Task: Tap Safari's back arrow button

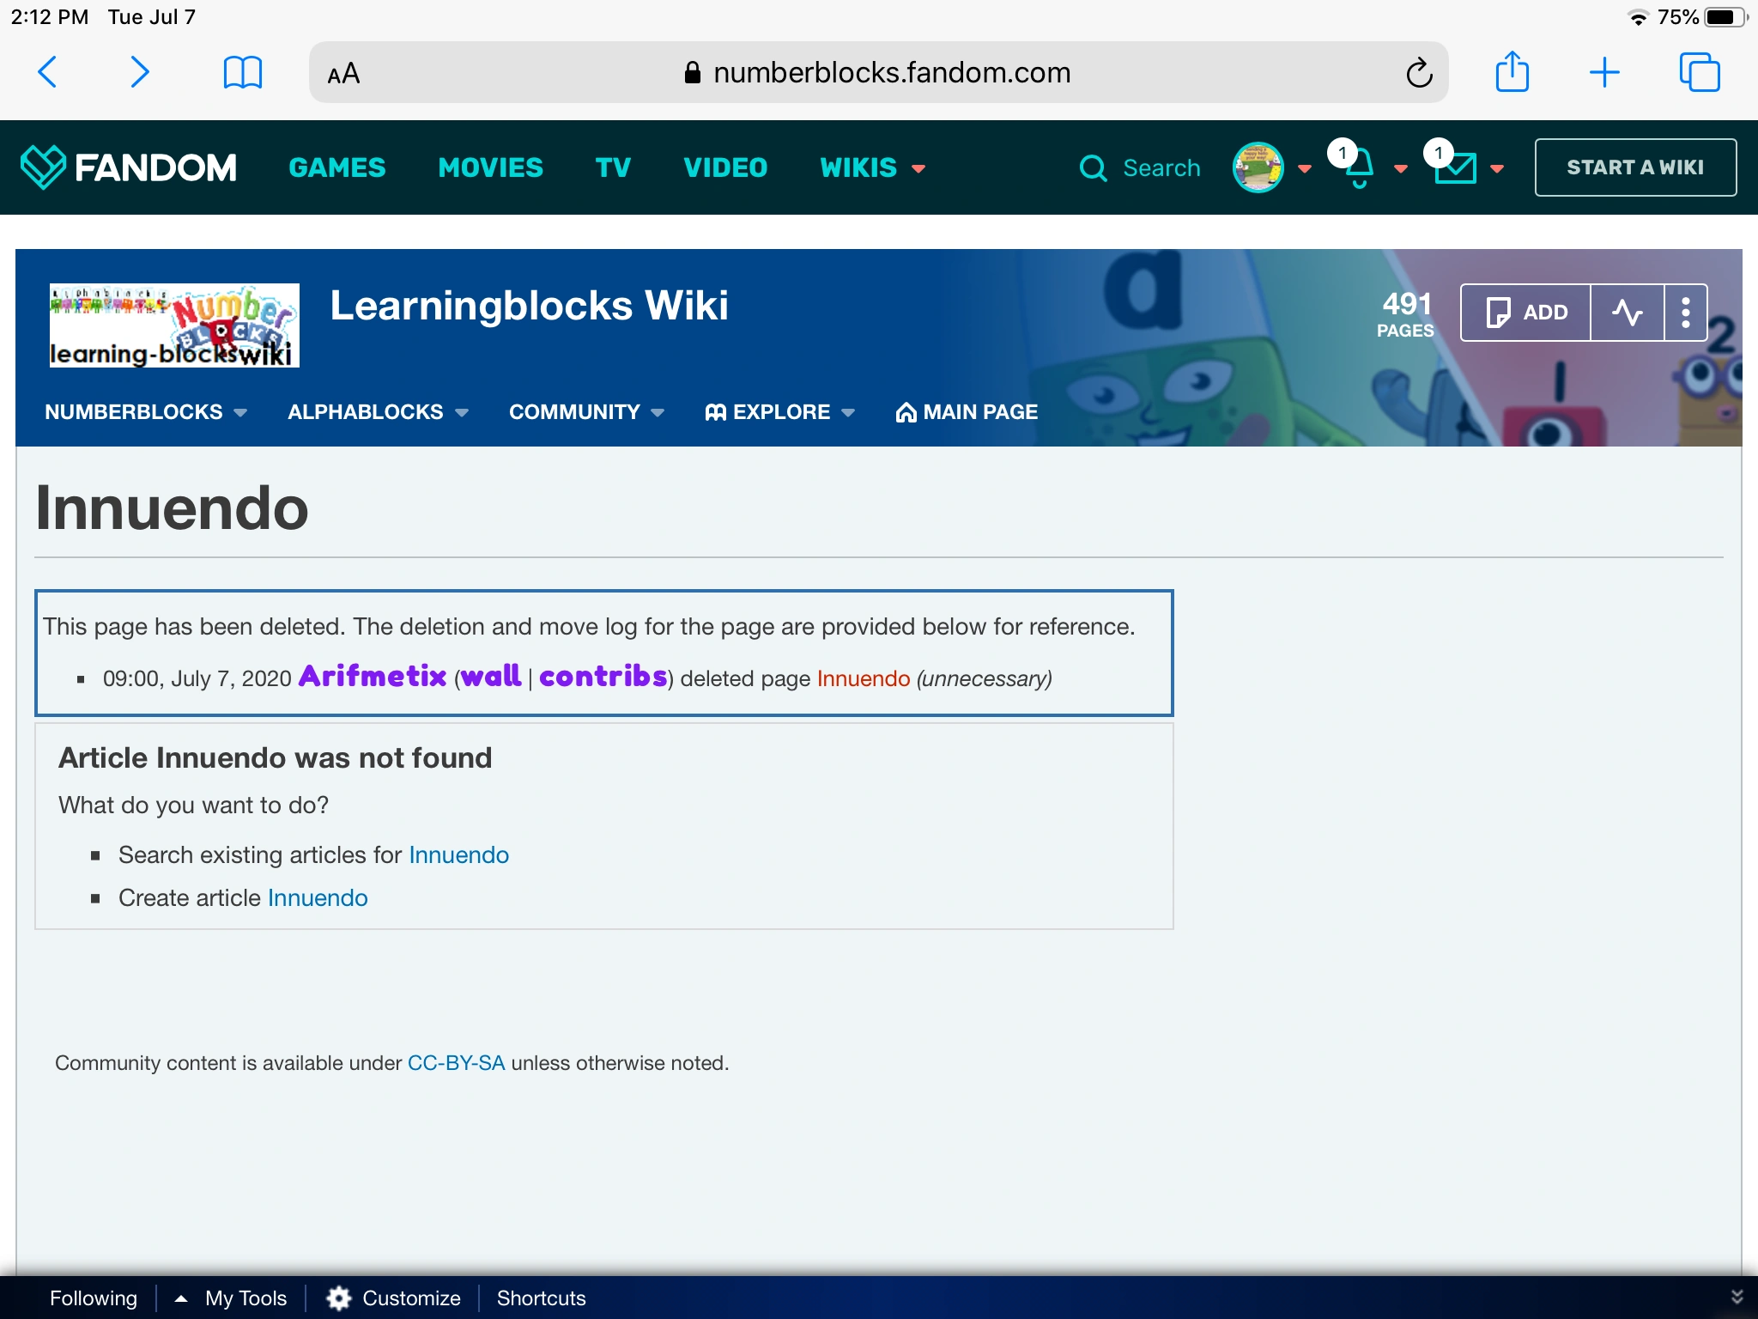Action: [48, 72]
